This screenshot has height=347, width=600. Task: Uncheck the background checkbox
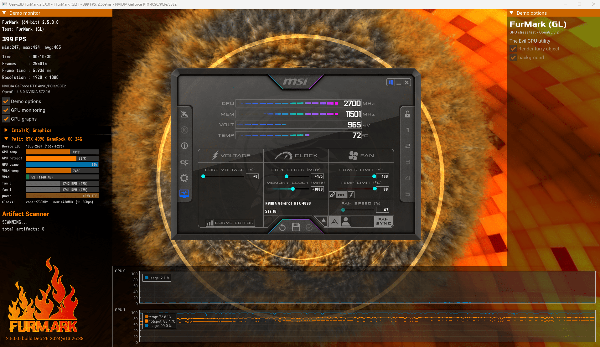(x=513, y=58)
